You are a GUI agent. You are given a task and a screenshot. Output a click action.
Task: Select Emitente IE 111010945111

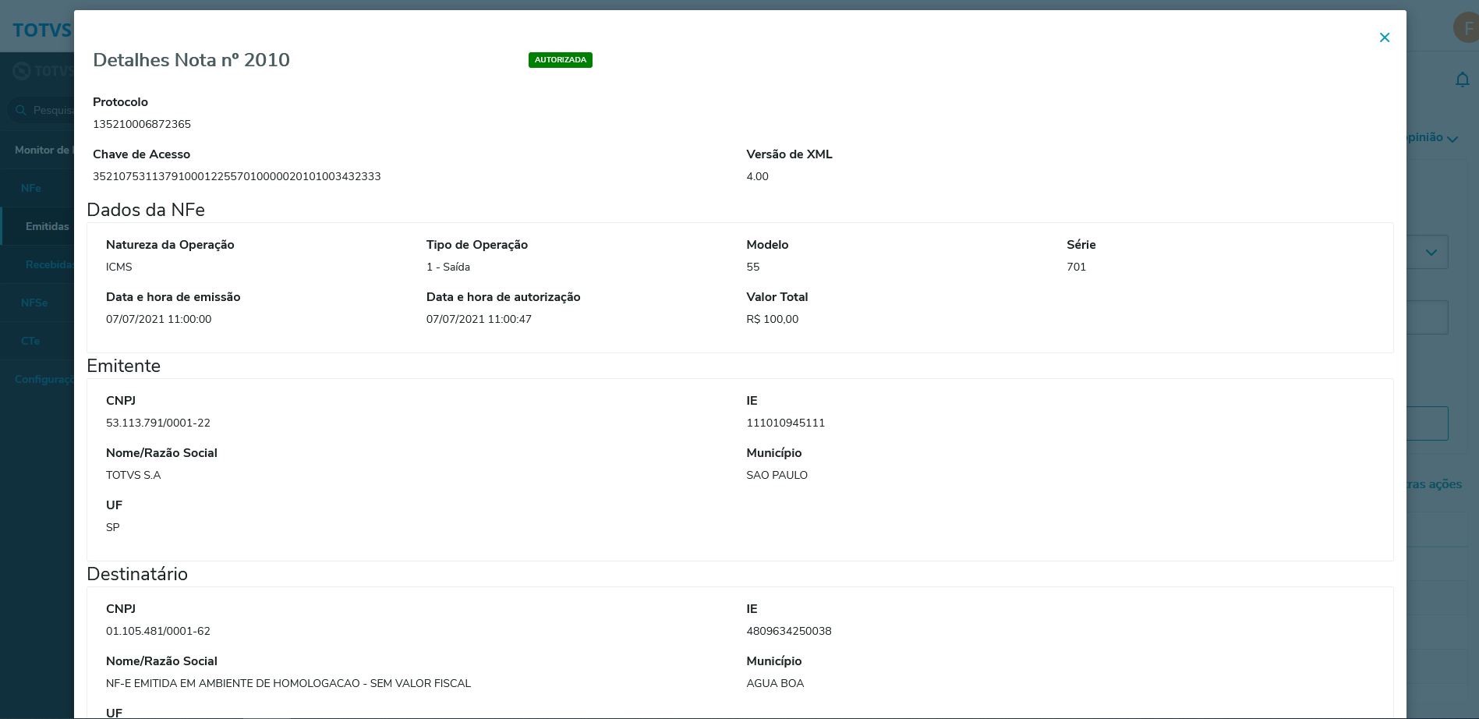[786, 423]
